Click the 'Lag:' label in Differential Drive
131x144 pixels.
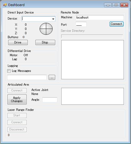click(15, 59)
